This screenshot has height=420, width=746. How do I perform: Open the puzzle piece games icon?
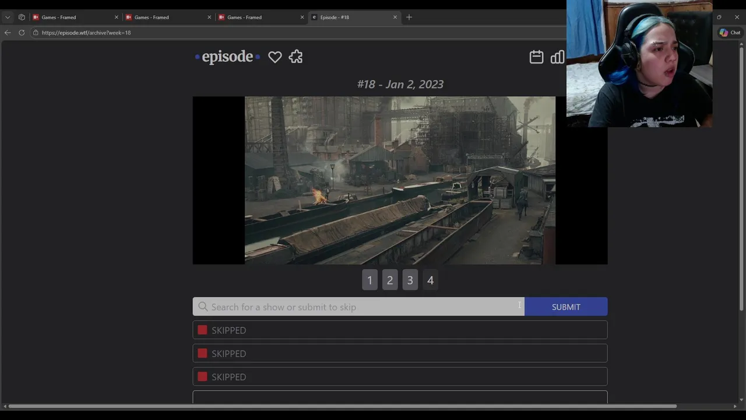pos(295,57)
